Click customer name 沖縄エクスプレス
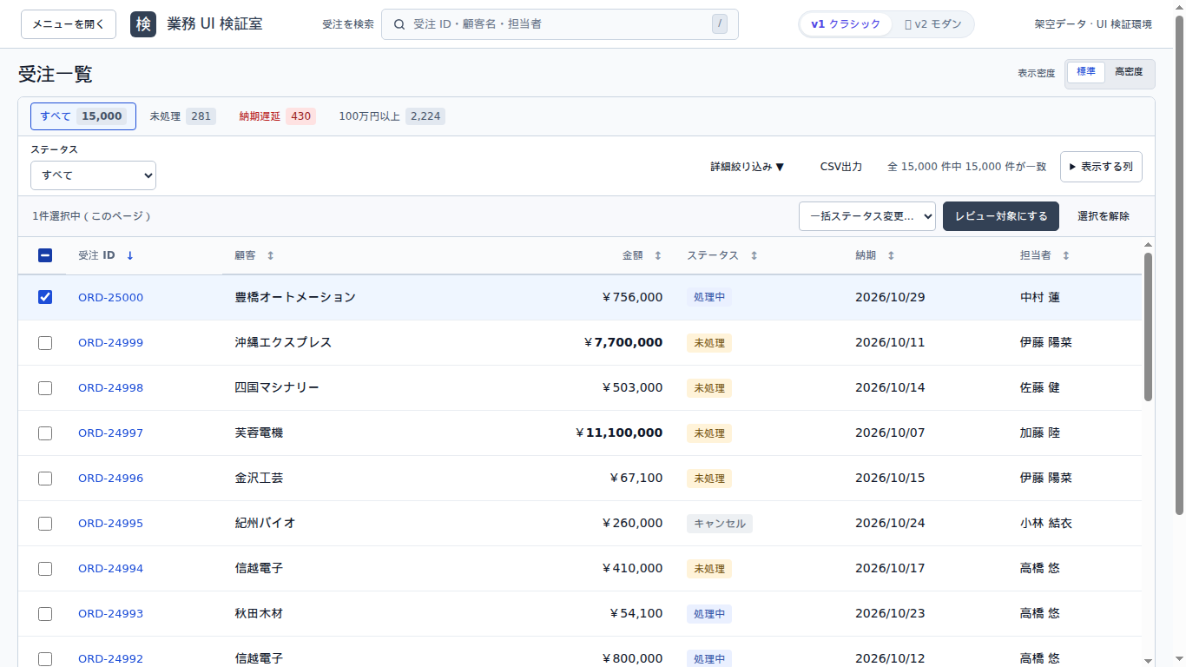This screenshot has height=667, width=1186. [283, 343]
